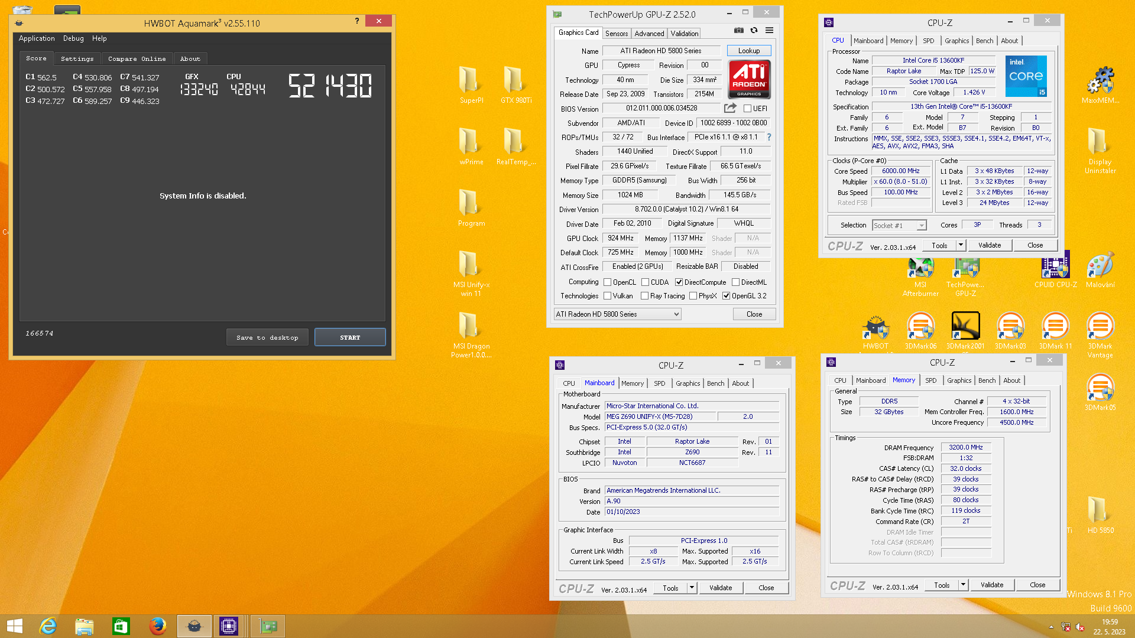Launch the MaxxMEM desktop shortcut

pos(1100,84)
